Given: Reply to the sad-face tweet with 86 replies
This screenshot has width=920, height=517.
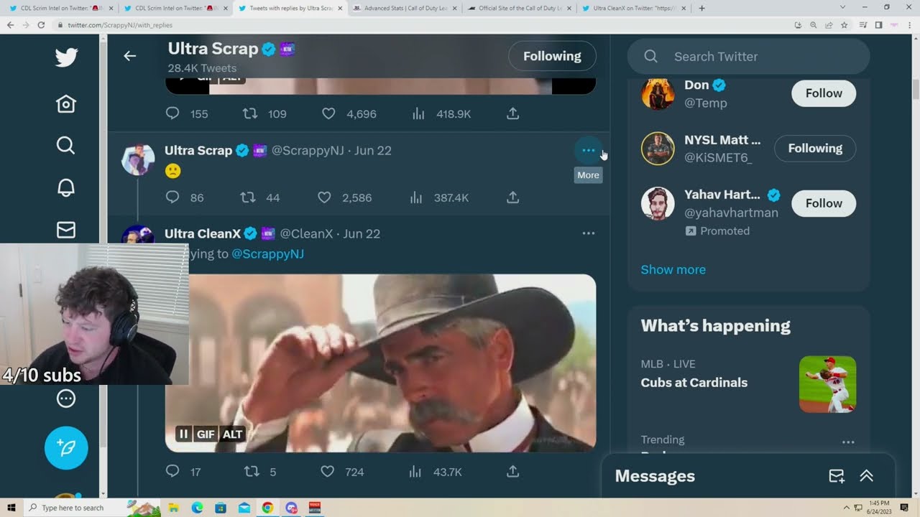Looking at the screenshot, I should pos(172,197).
